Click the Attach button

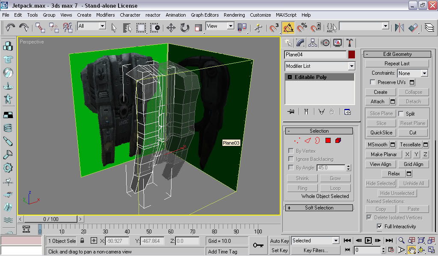[x=377, y=102]
